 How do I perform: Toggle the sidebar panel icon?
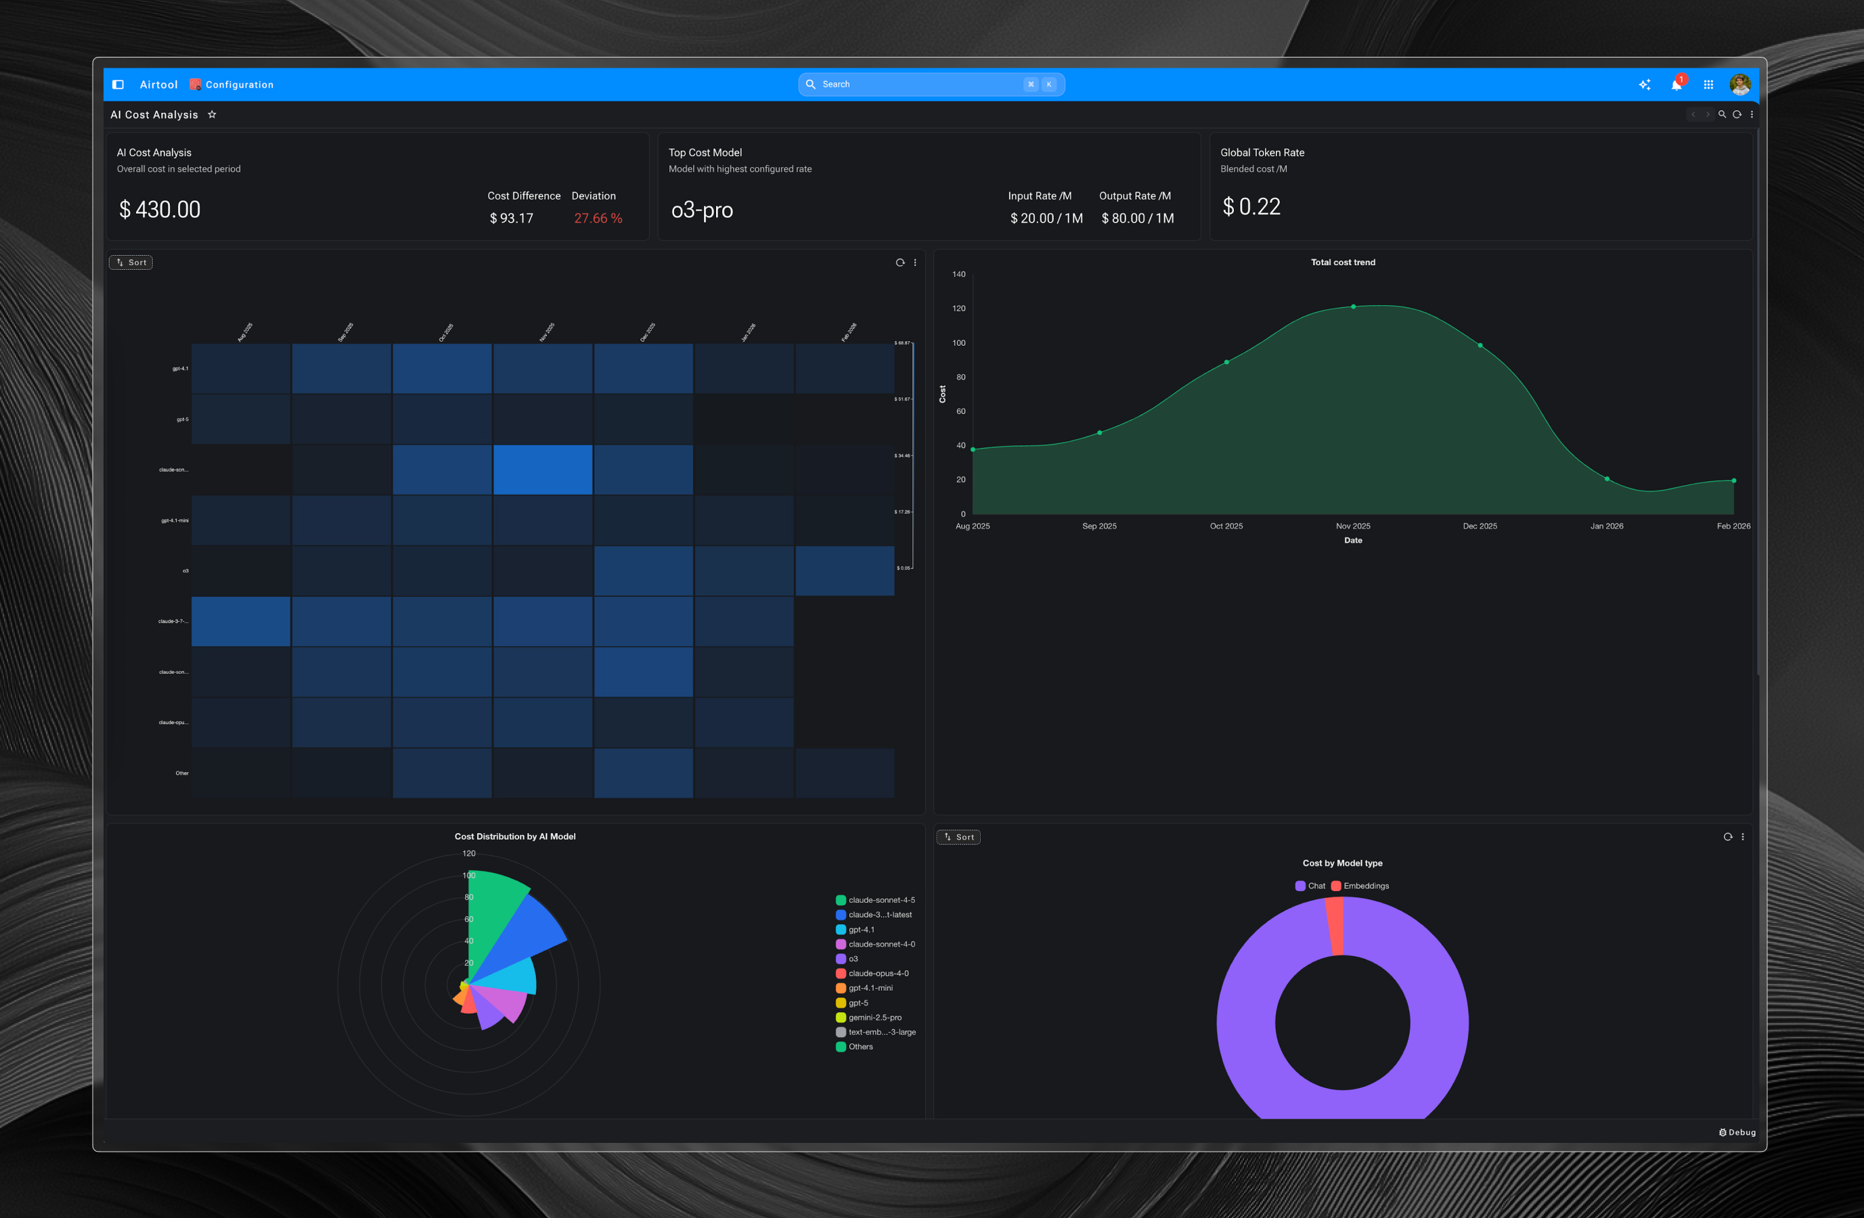click(x=118, y=85)
